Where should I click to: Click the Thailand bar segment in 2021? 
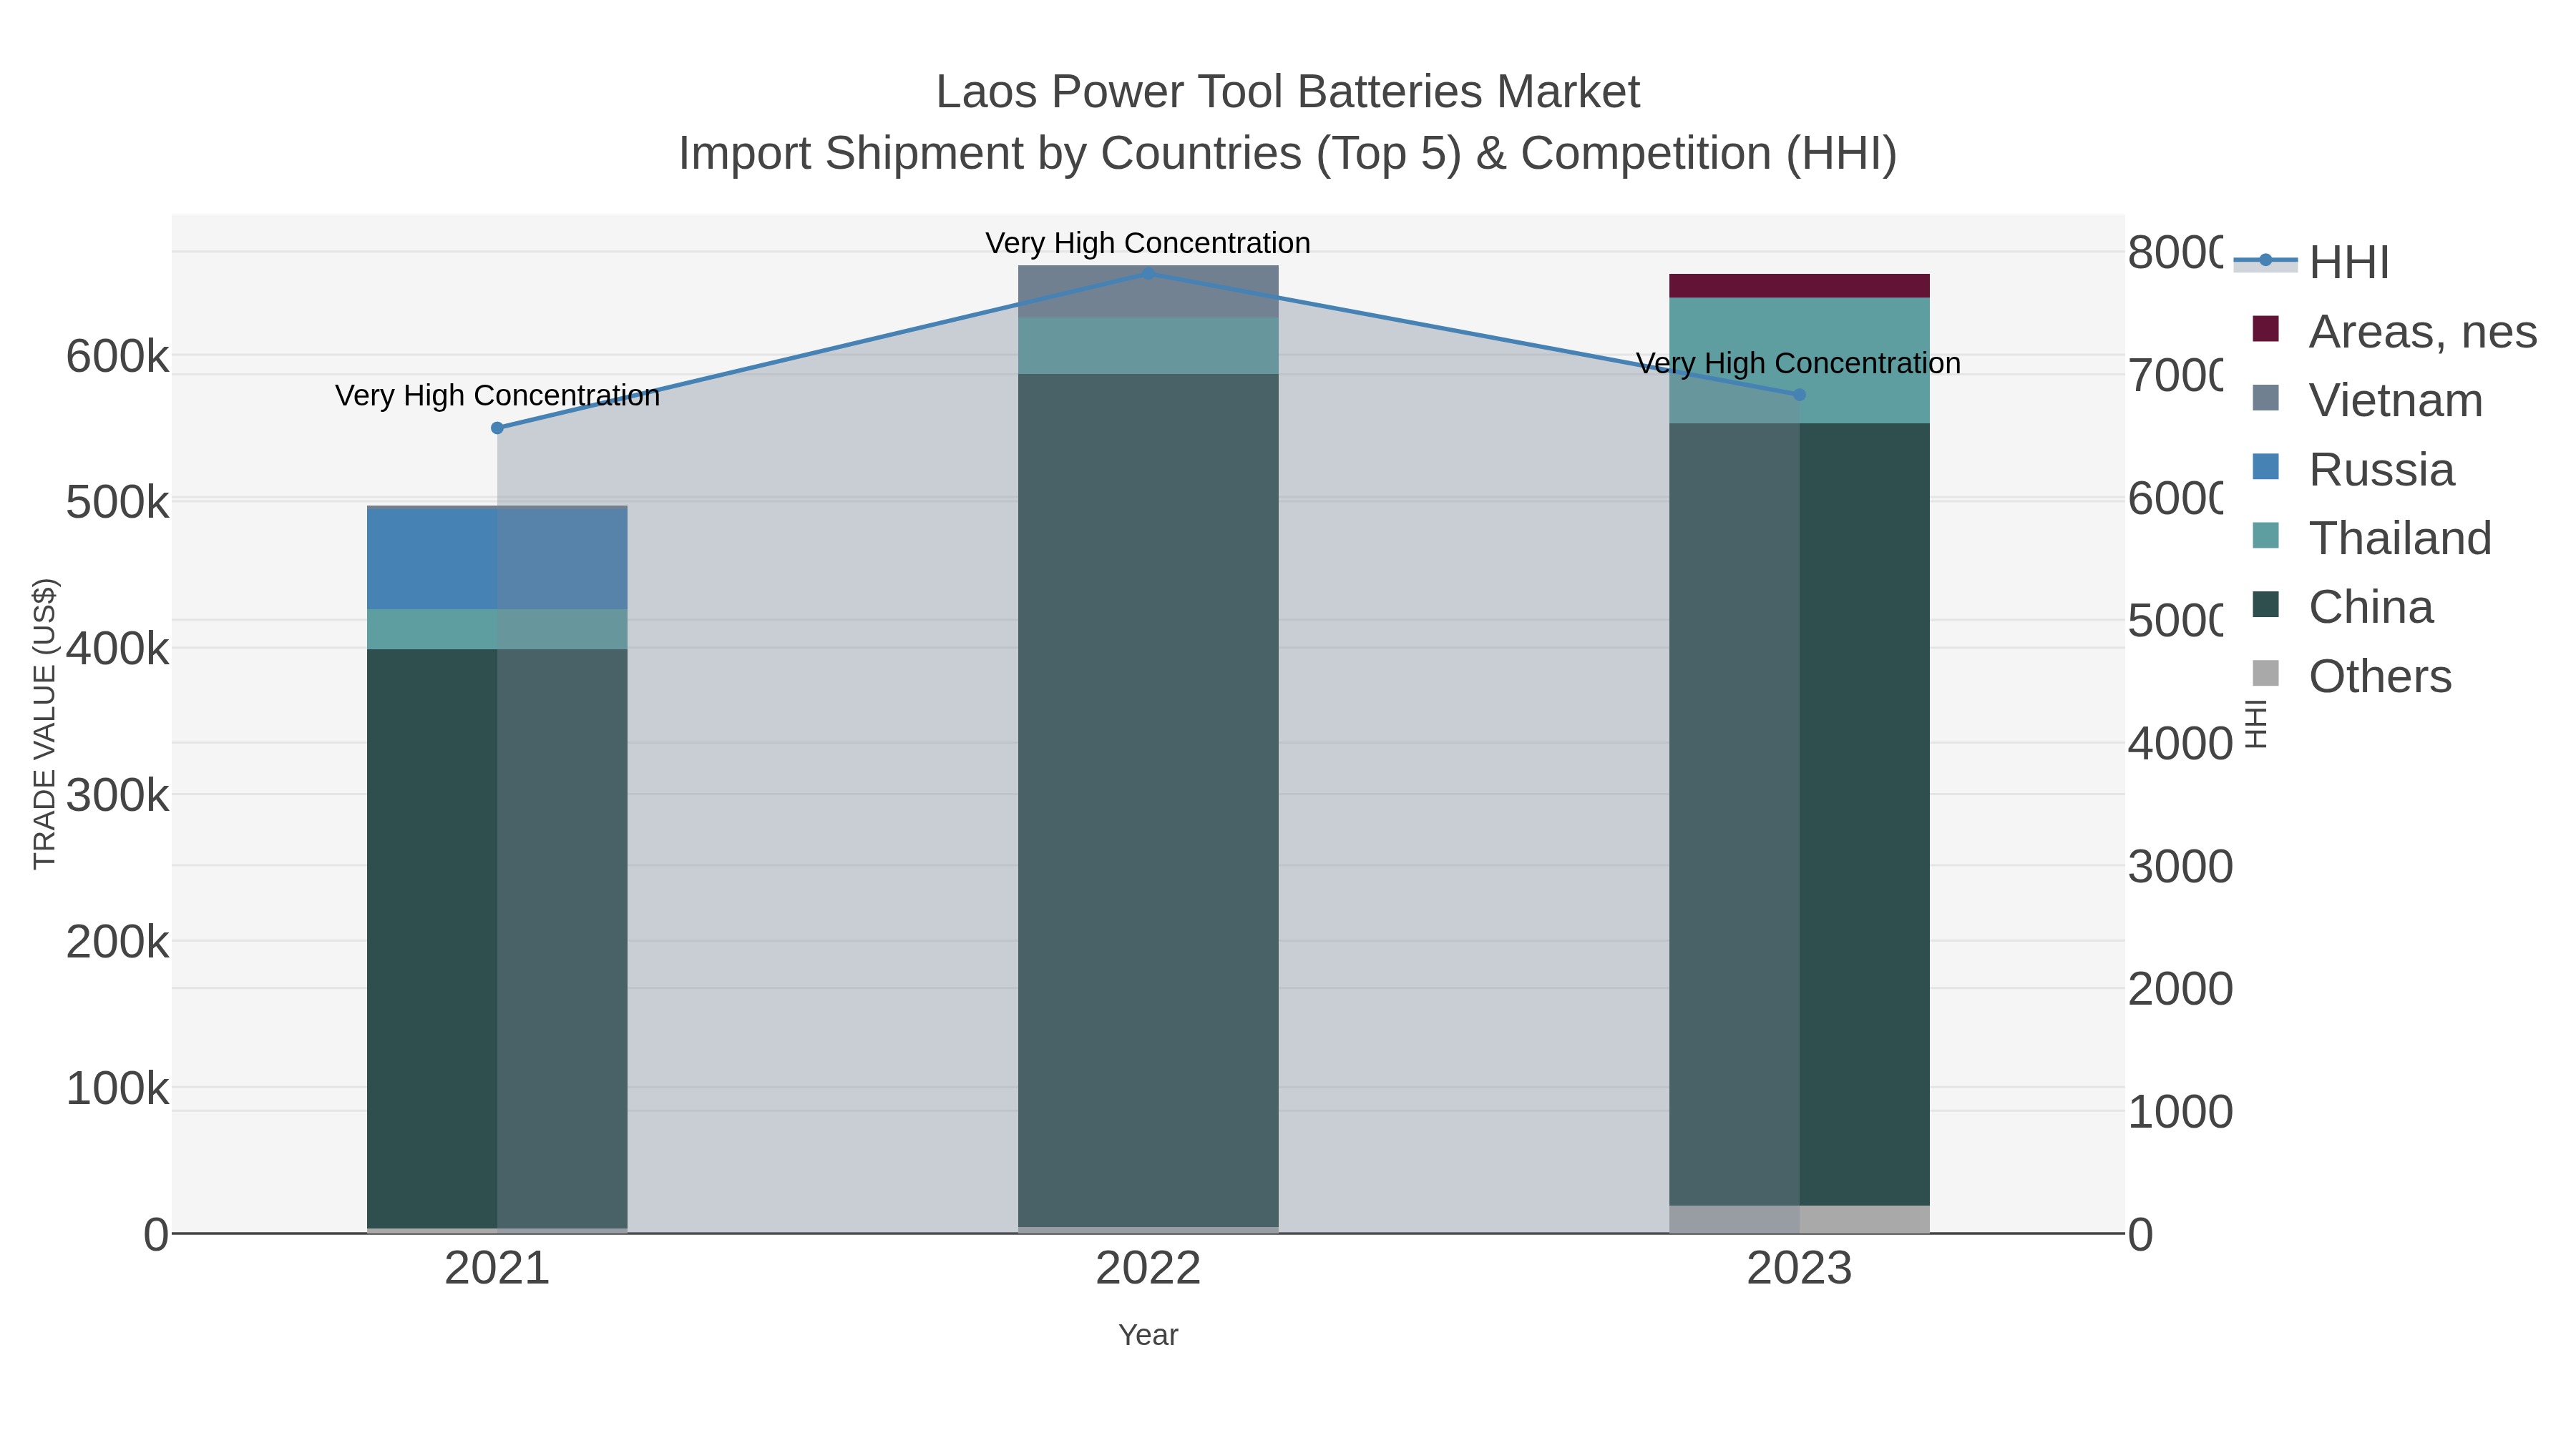click(x=497, y=629)
